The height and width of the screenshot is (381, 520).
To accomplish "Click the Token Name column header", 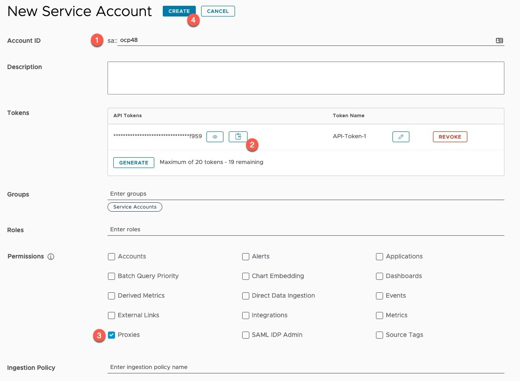I will [349, 115].
